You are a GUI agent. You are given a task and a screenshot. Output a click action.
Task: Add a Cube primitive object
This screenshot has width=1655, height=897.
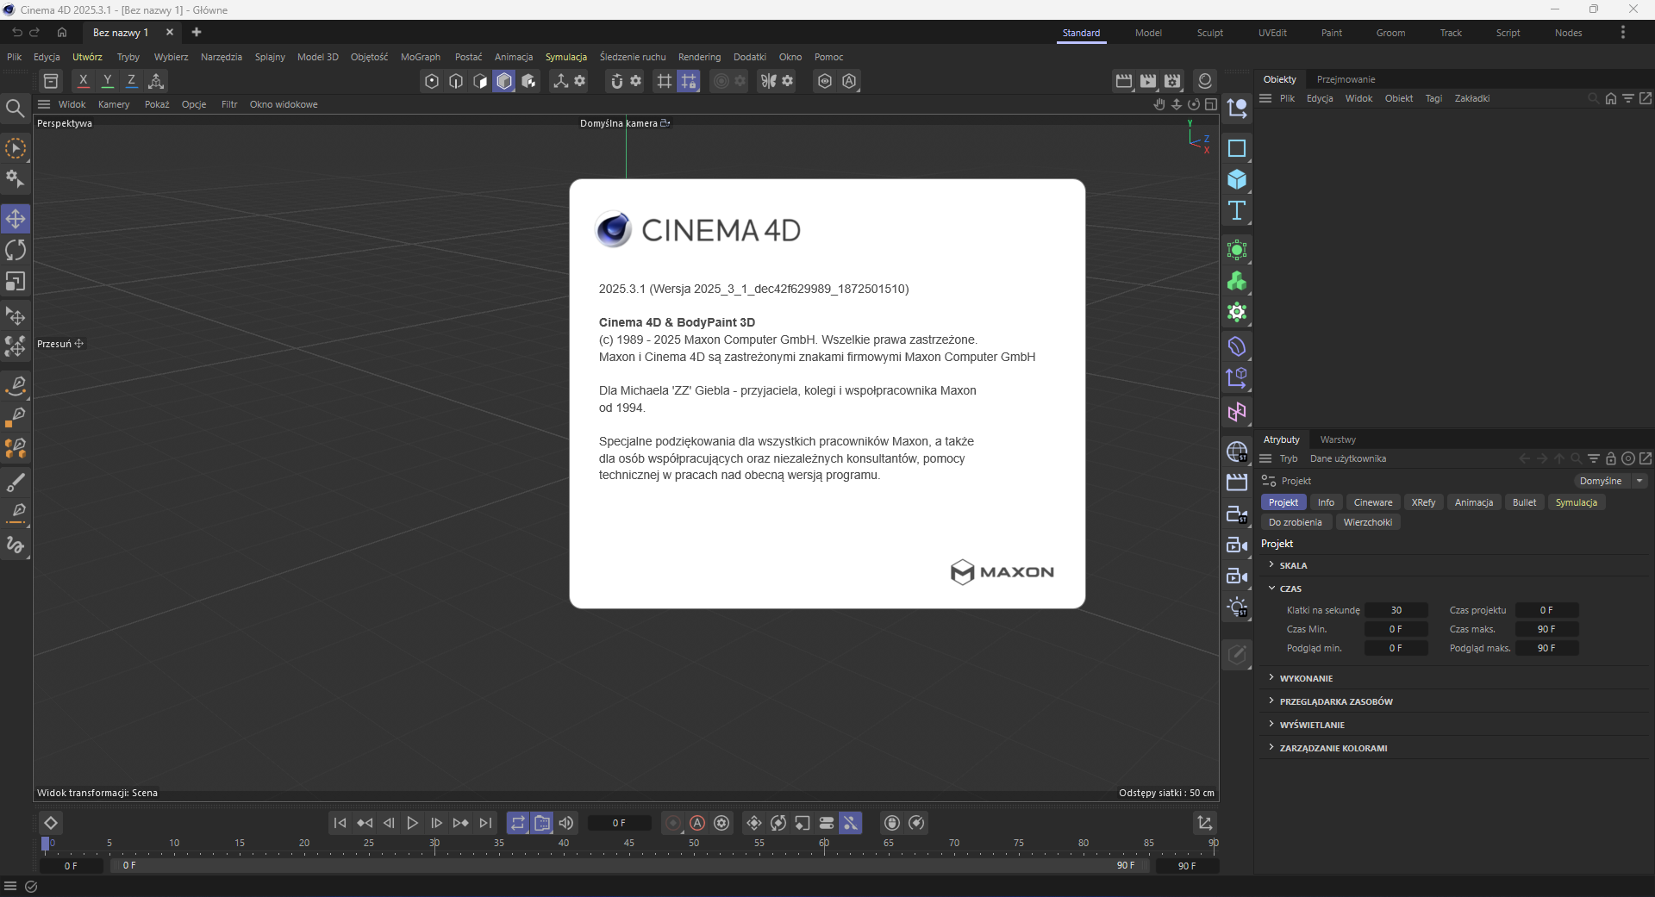[1237, 179]
